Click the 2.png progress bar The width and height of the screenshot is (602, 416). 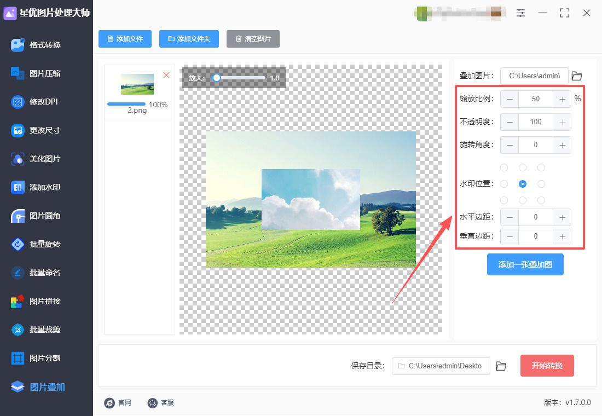(x=126, y=104)
